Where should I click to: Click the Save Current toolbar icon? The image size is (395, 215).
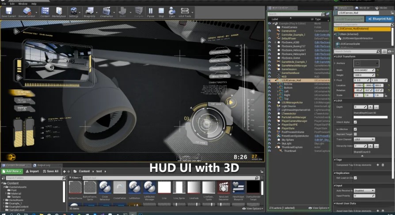8,12
